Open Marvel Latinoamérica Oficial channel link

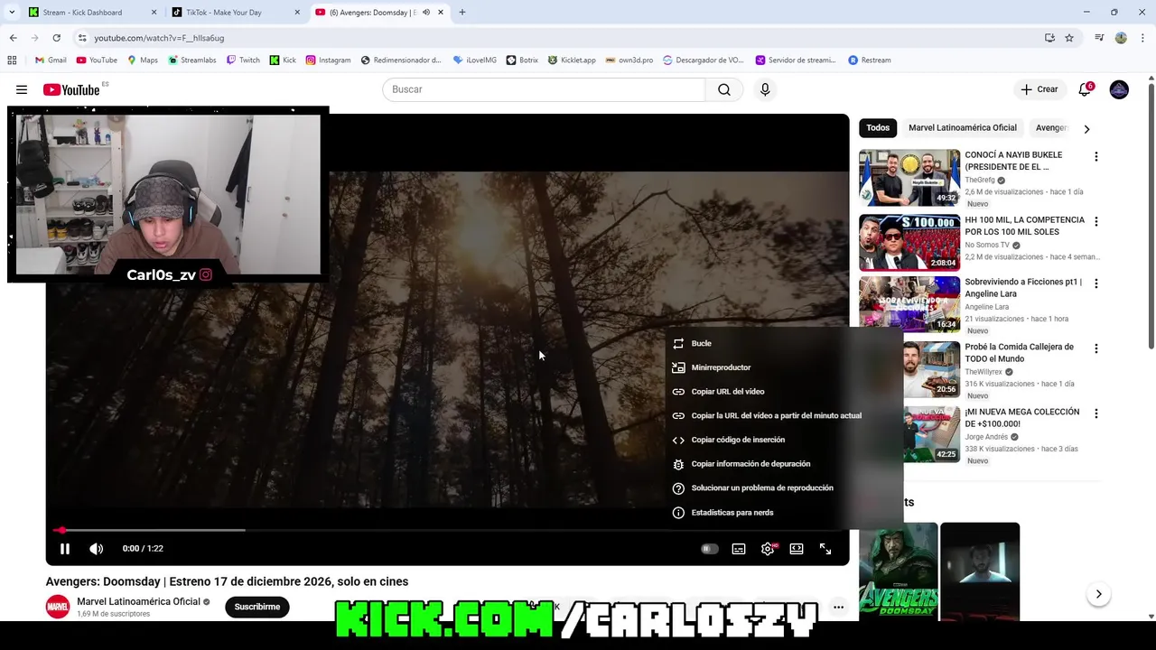tap(138, 601)
